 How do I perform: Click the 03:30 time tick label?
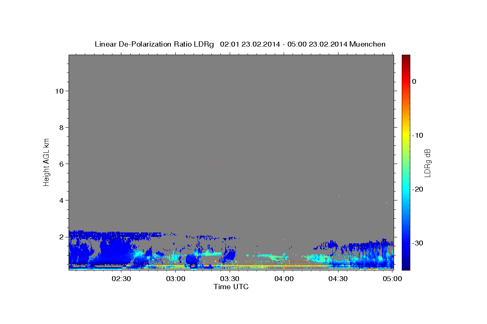(x=230, y=279)
